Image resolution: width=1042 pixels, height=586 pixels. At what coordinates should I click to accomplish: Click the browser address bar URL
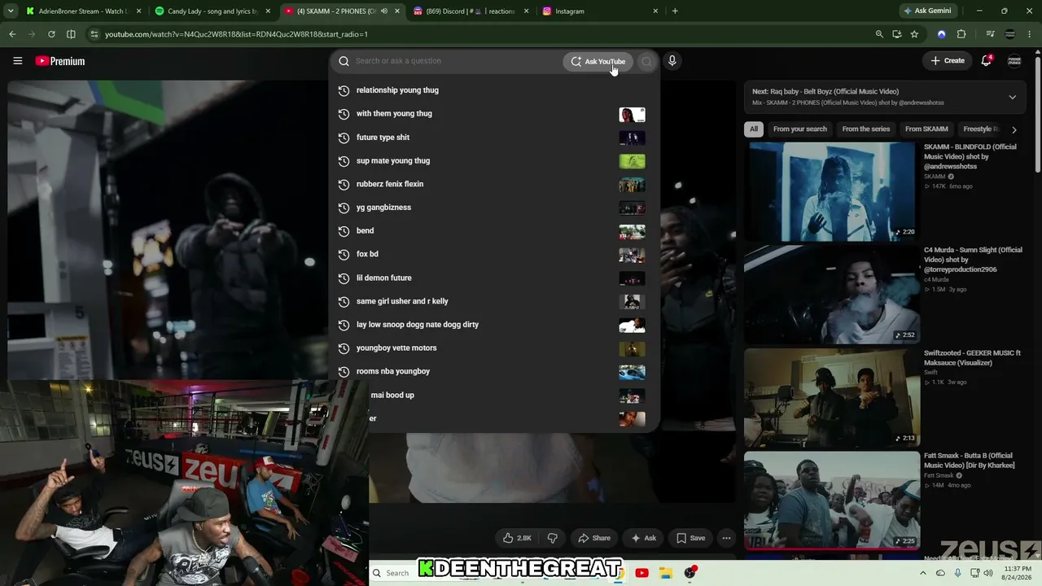click(x=236, y=34)
